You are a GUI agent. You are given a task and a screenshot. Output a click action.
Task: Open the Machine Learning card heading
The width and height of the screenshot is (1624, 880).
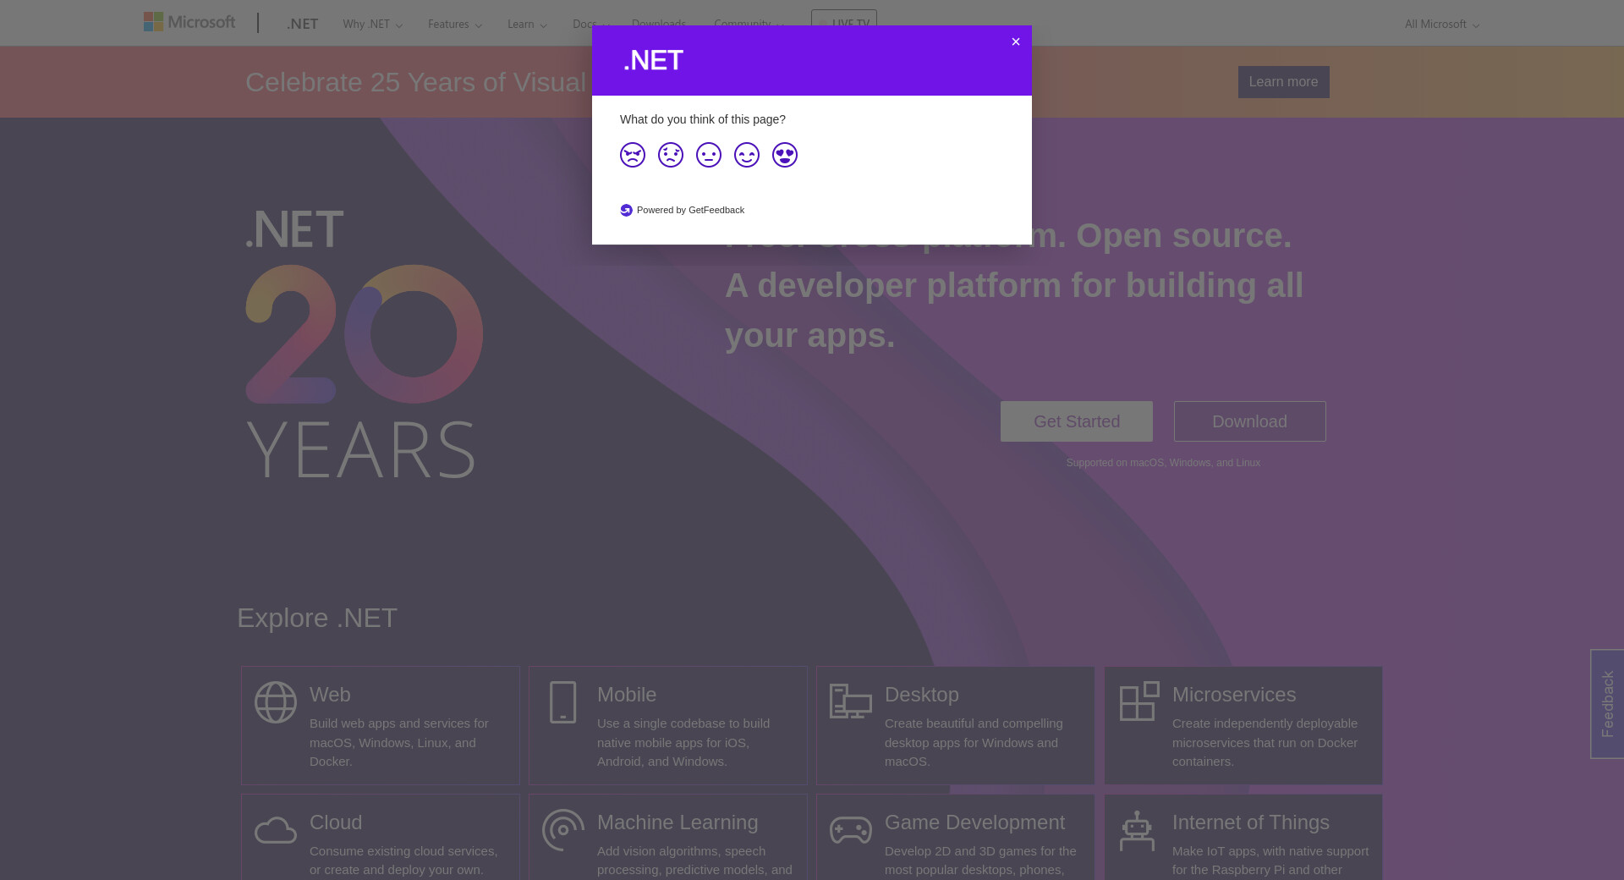(678, 822)
